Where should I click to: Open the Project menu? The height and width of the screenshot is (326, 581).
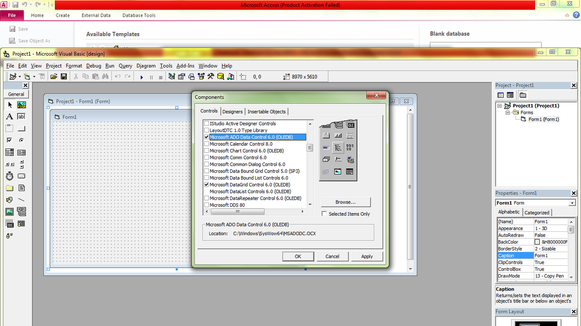pos(54,66)
